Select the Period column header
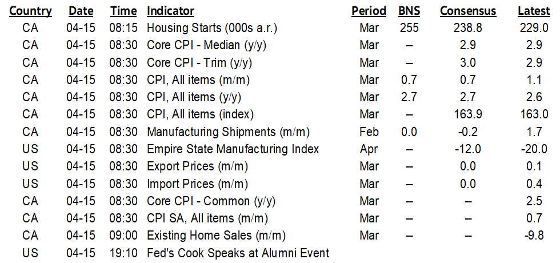 (369, 11)
